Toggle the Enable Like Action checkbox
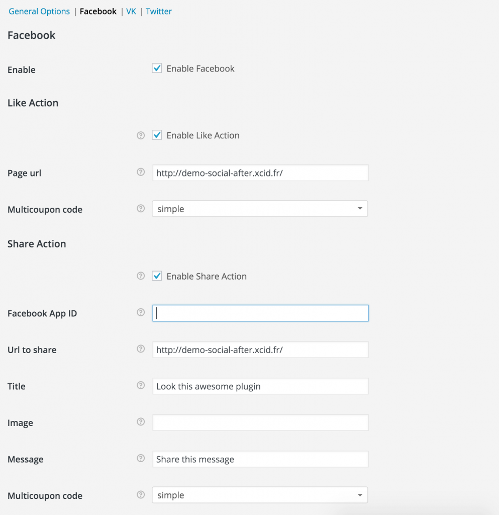 (x=157, y=135)
